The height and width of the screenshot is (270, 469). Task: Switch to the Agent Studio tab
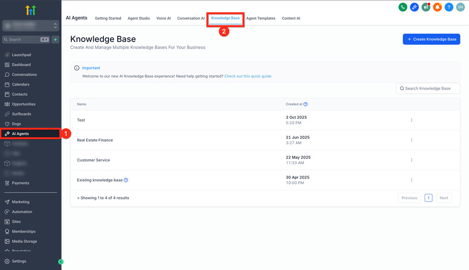click(139, 18)
